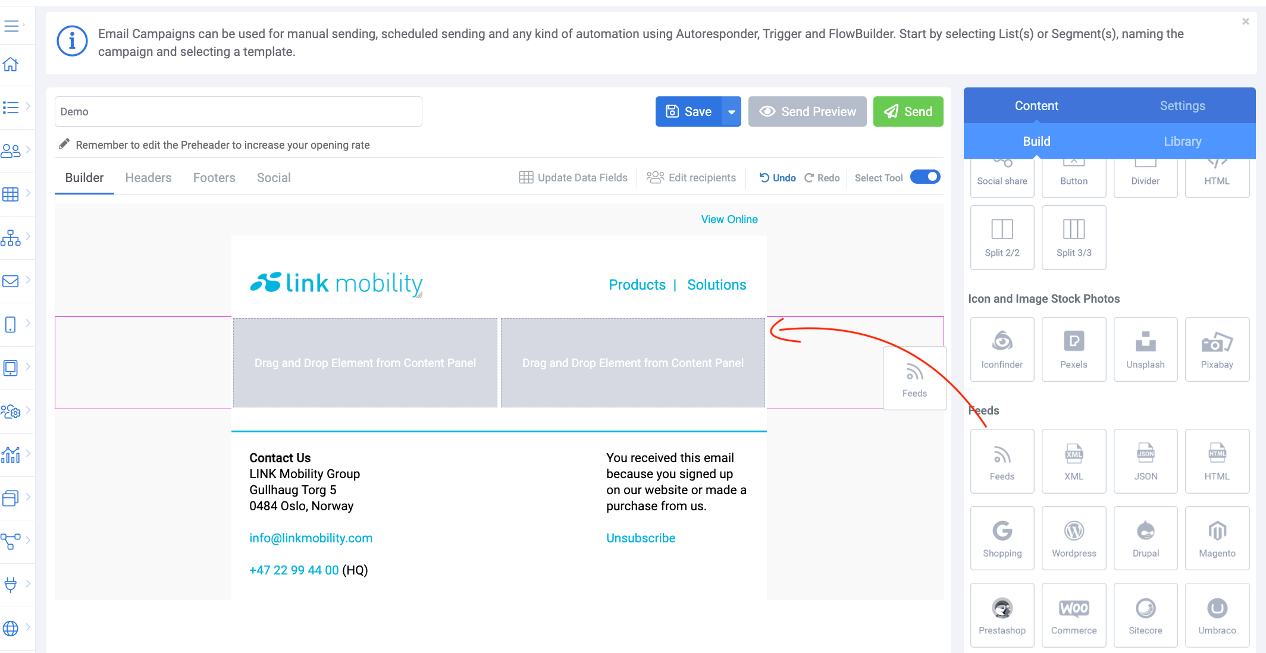Toggle the Select Tool switch
1266x653 pixels.
point(925,177)
